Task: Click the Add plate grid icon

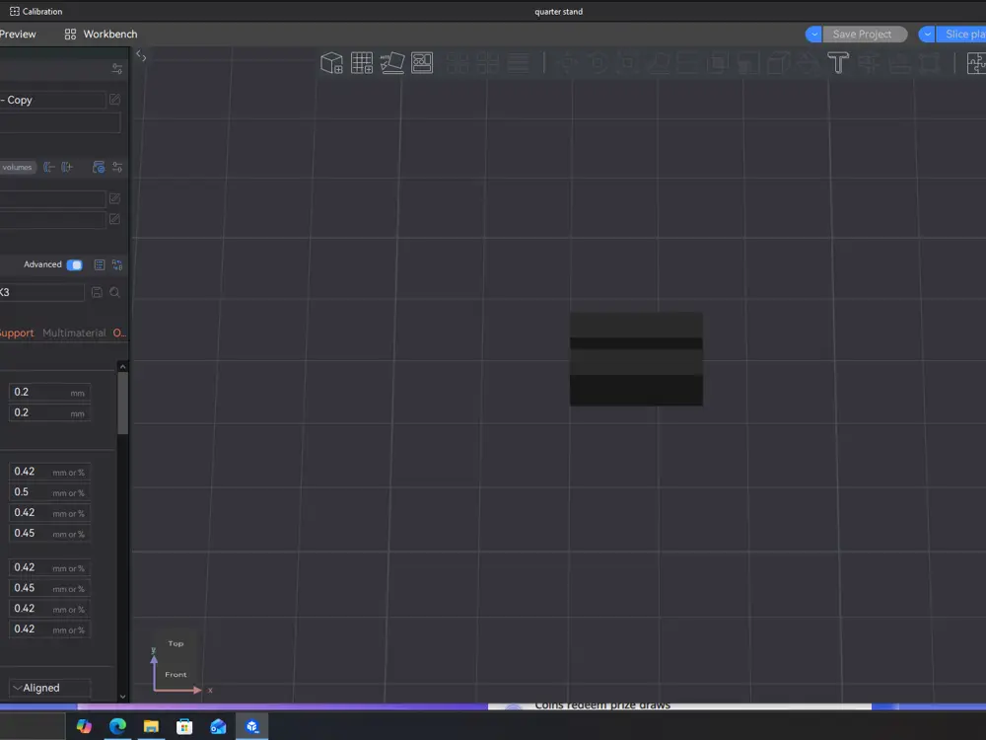Action: pos(362,63)
